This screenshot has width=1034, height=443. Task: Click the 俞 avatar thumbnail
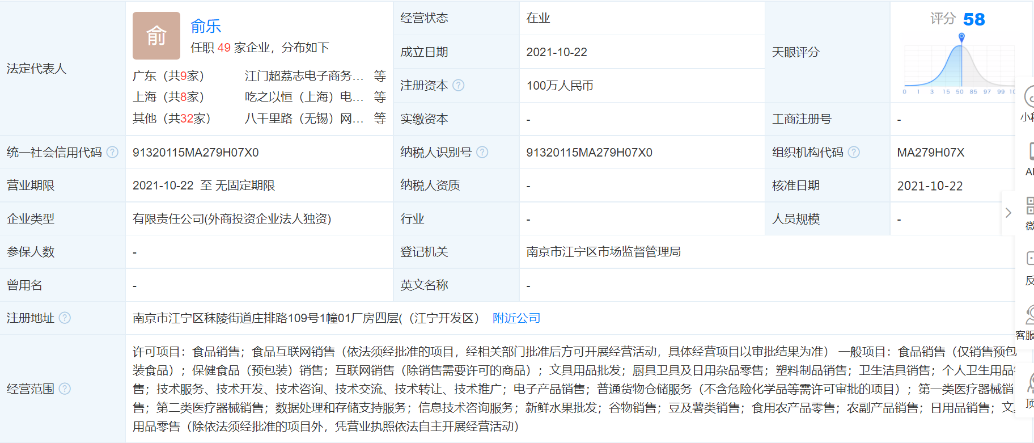pyautogui.click(x=156, y=36)
